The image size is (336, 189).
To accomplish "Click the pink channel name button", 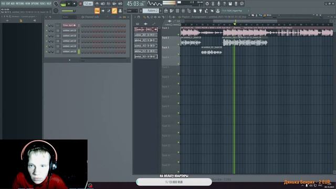I will coord(69,26).
